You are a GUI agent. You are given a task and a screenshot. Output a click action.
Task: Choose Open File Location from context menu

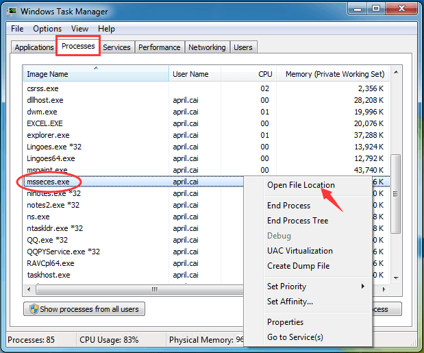click(308, 185)
